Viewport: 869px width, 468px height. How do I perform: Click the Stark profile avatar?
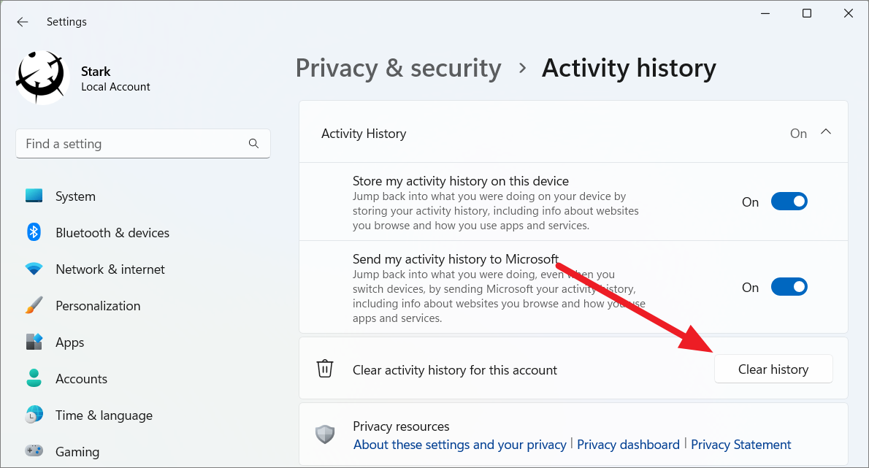tap(42, 77)
